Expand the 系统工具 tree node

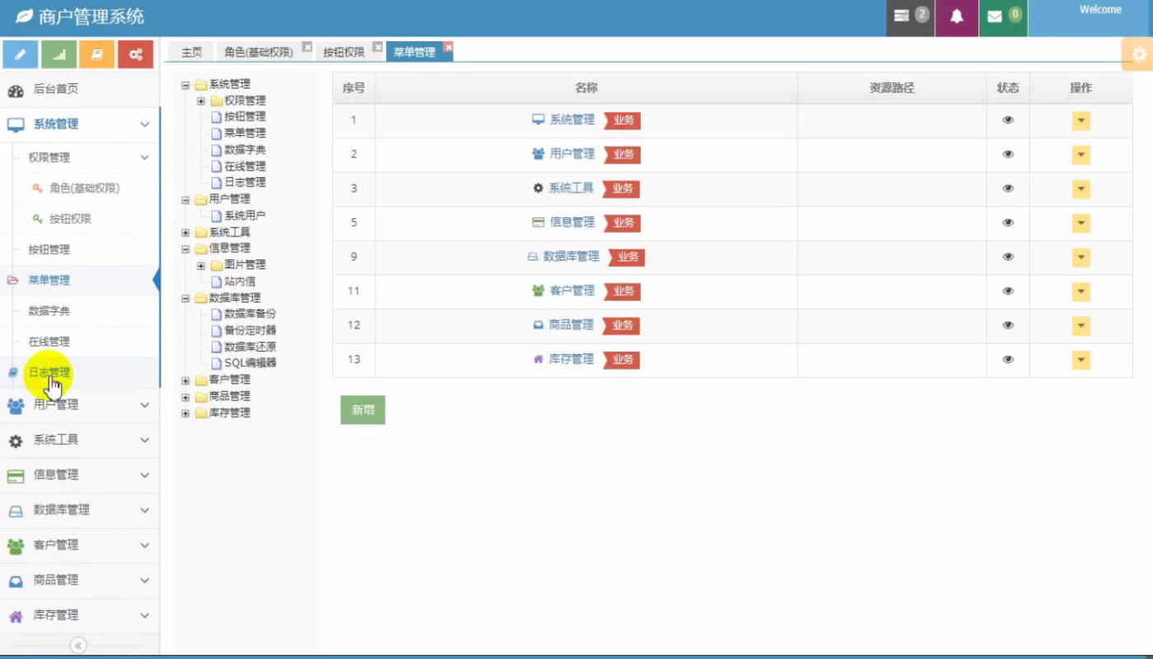pyautogui.click(x=185, y=233)
